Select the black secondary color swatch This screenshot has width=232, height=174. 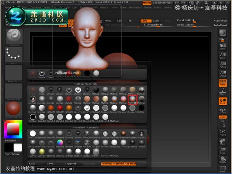pos(9,148)
